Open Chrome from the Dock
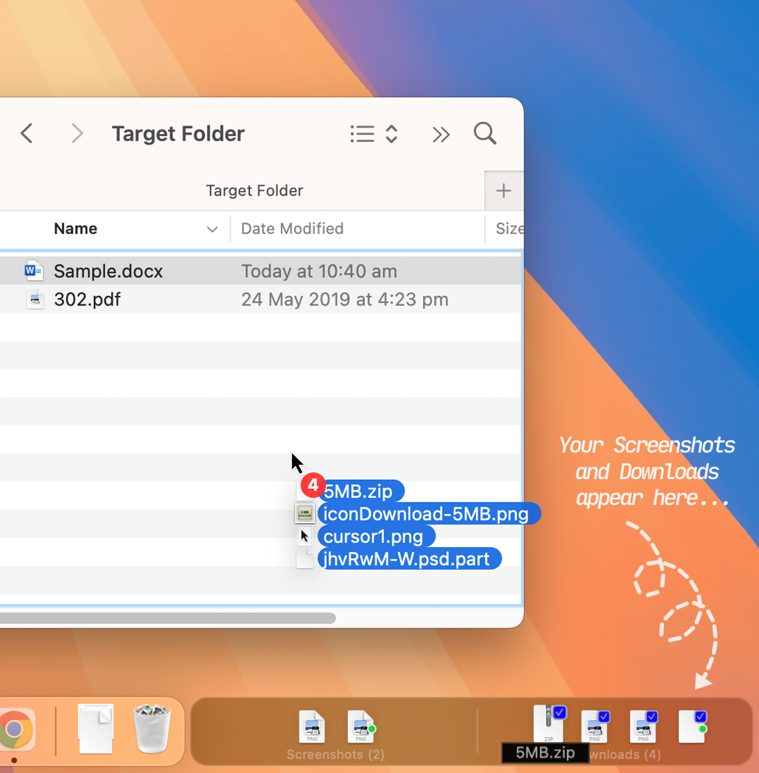Viewport: 759px width, 773px height. [x=16, y=729]
